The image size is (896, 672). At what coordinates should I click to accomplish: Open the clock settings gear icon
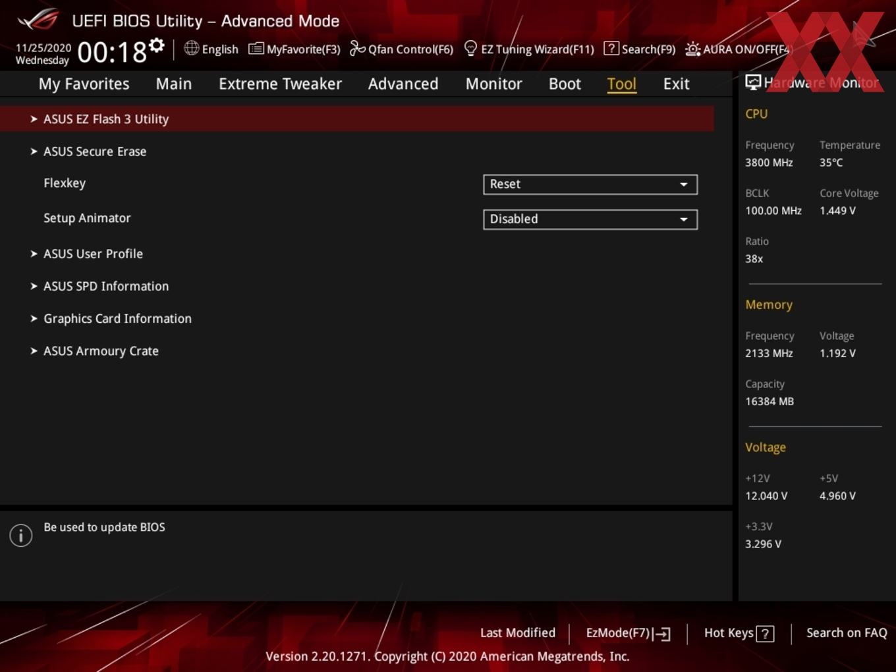tap(157, 45)
